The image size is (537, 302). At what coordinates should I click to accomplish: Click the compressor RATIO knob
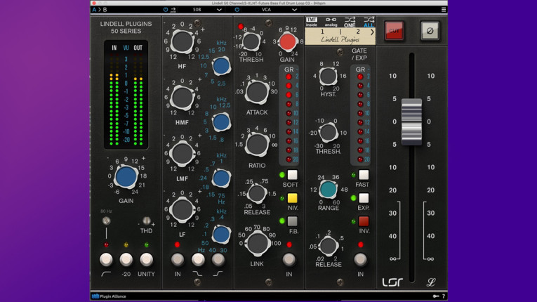[x=257, y=145]
